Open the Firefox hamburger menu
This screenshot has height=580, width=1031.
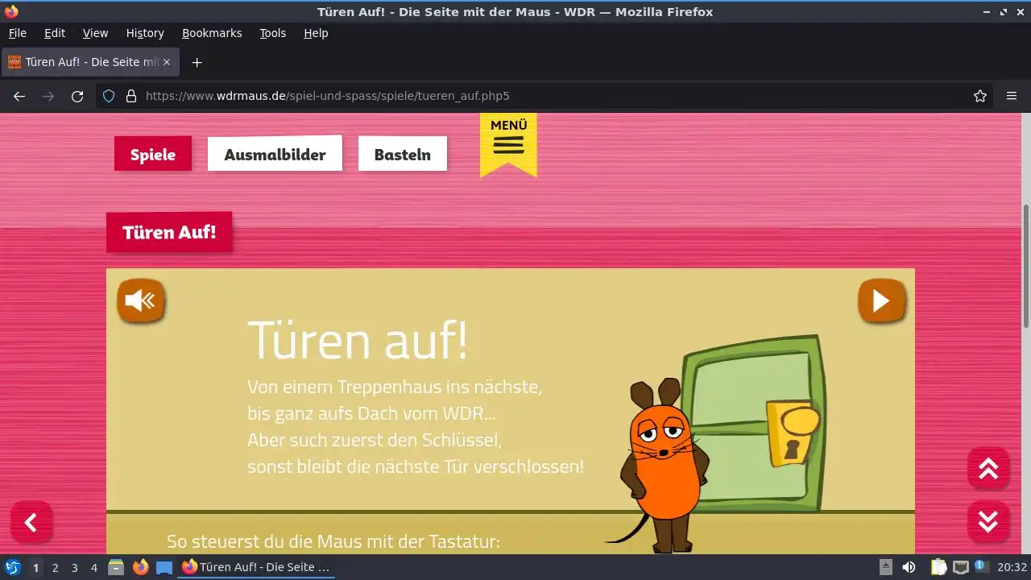(x=1012, y=96)
